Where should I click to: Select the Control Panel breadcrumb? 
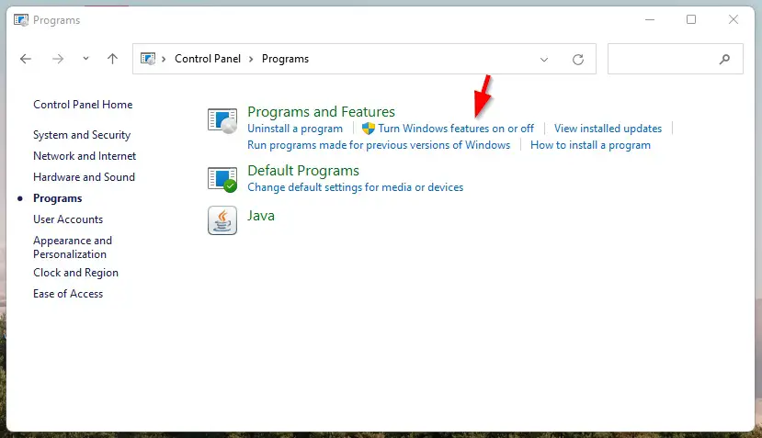208,59
